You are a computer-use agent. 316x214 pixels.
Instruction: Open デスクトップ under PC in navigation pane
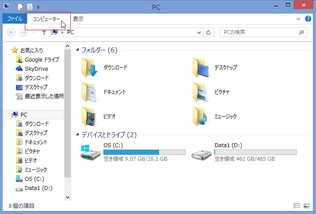click(x=31, y=133)
